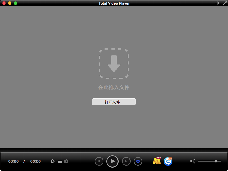Skip to the next track
The image size is (228, 171).
tap(126, 161)
